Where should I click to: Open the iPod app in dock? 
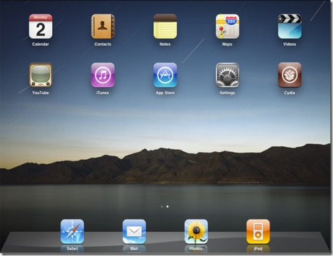(258, 232)
